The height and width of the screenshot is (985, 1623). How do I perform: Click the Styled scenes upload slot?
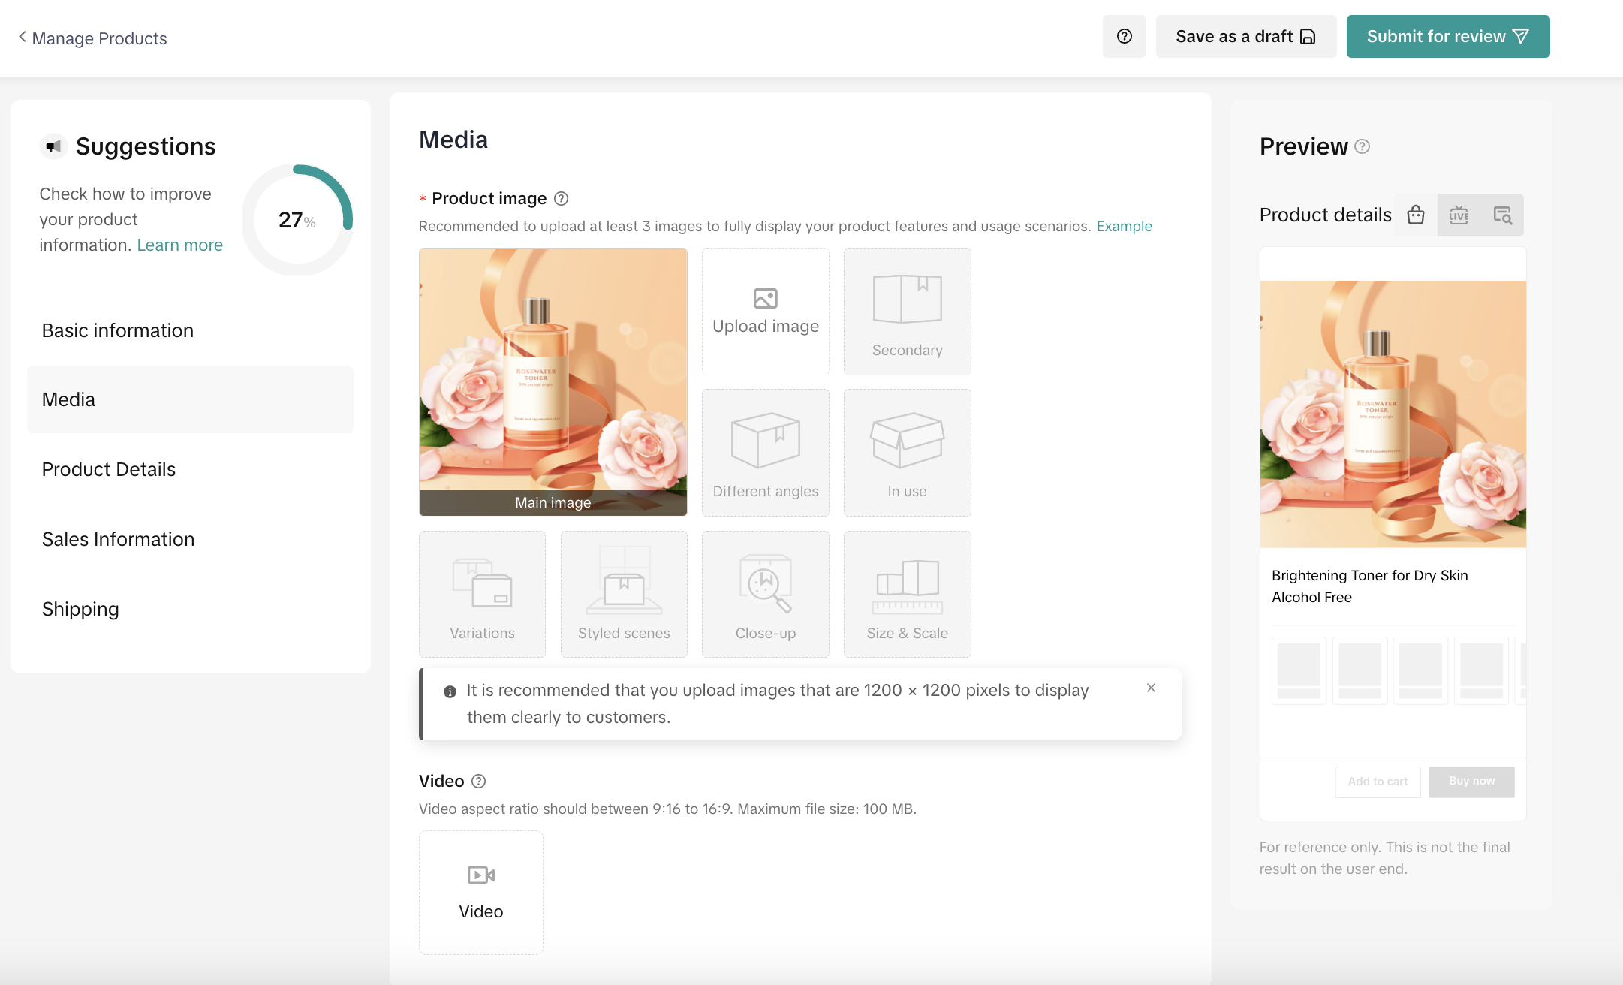pos(623,593)
